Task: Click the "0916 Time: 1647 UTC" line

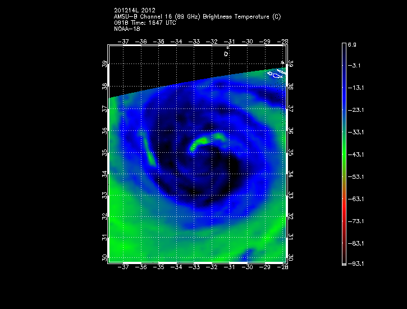Action: (145, 23)
